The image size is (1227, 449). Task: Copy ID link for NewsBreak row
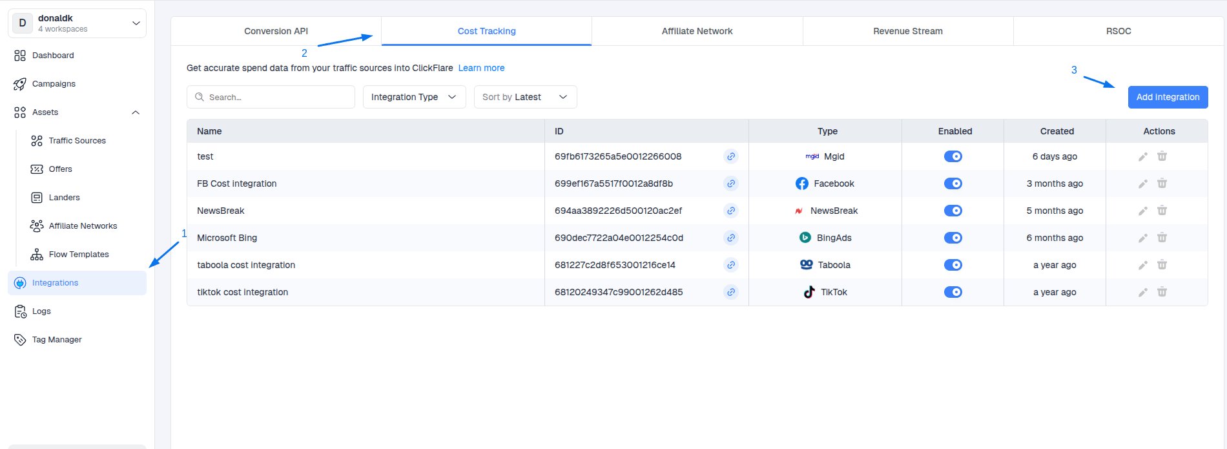click(730, 211)
